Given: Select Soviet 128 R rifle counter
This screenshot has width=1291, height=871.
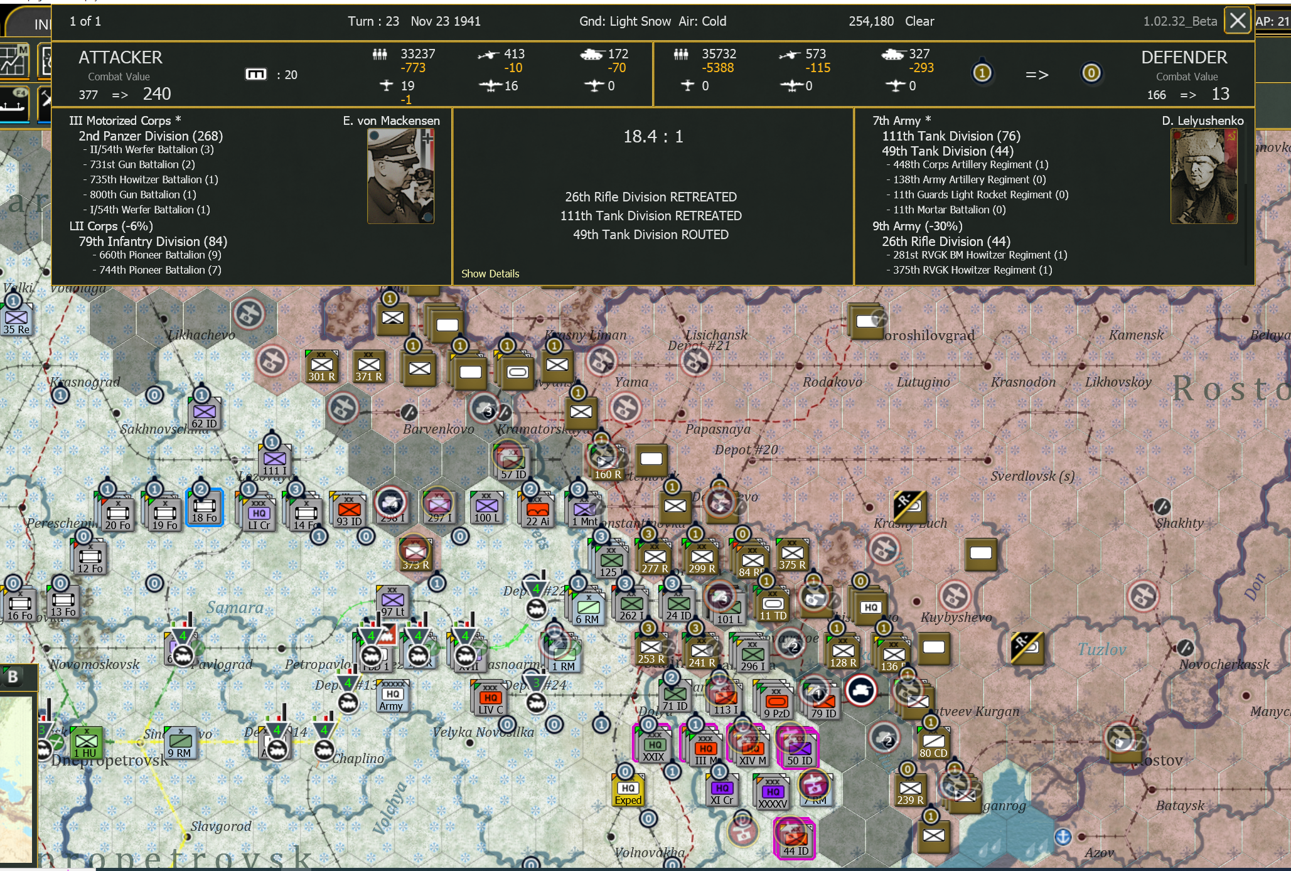Looking at the screenshot, I should tap(843, 653).
